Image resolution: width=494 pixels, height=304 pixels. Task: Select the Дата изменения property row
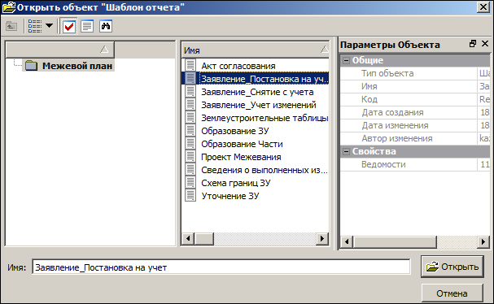tap(415, 125)
